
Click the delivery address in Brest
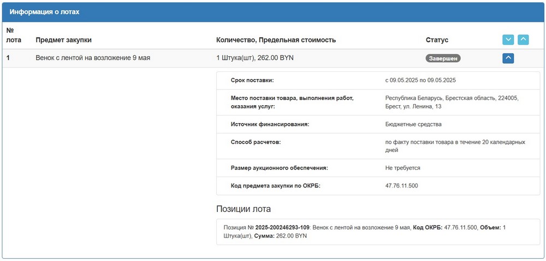[451, 102]
